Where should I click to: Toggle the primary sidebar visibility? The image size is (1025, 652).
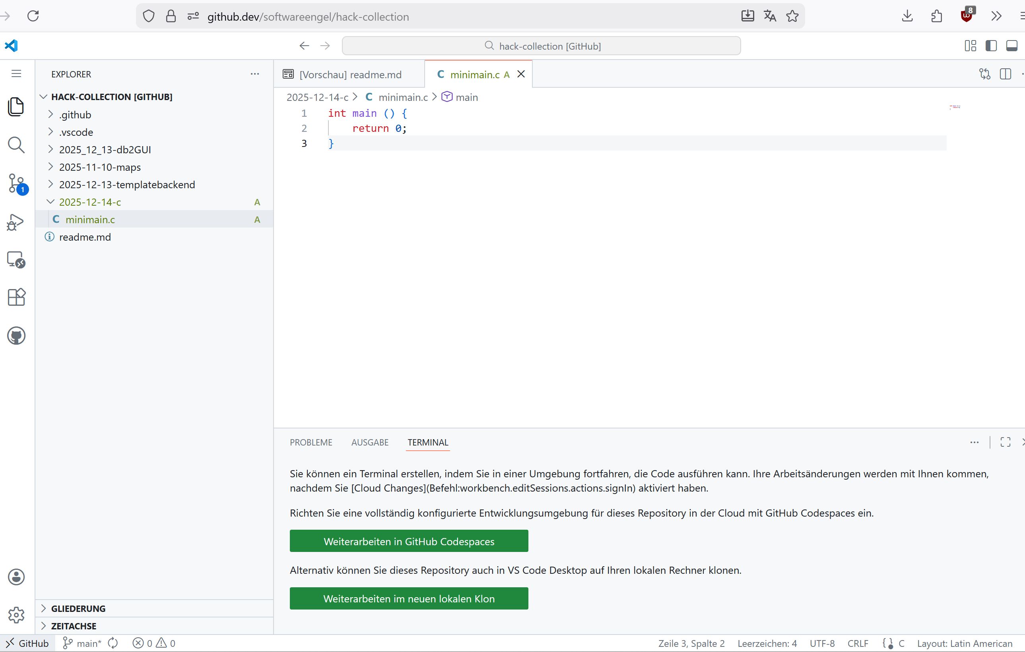click(x=991, y=46)
